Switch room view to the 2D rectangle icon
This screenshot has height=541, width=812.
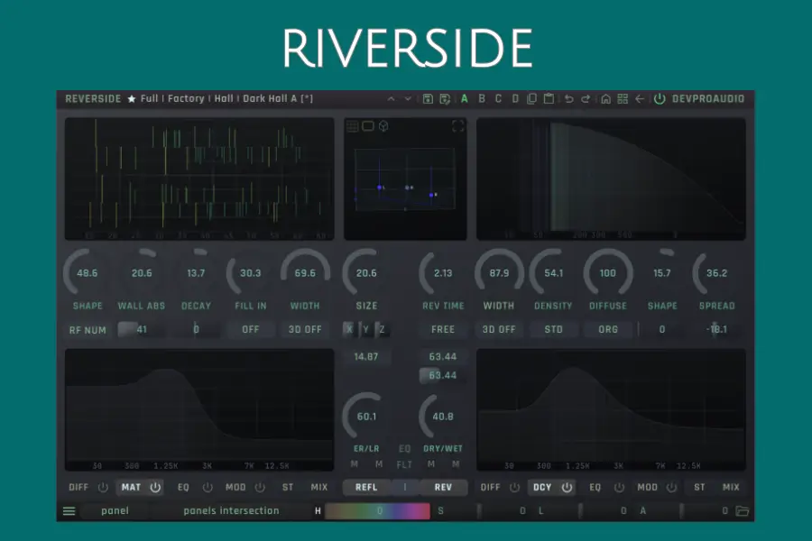coord(368,126)
